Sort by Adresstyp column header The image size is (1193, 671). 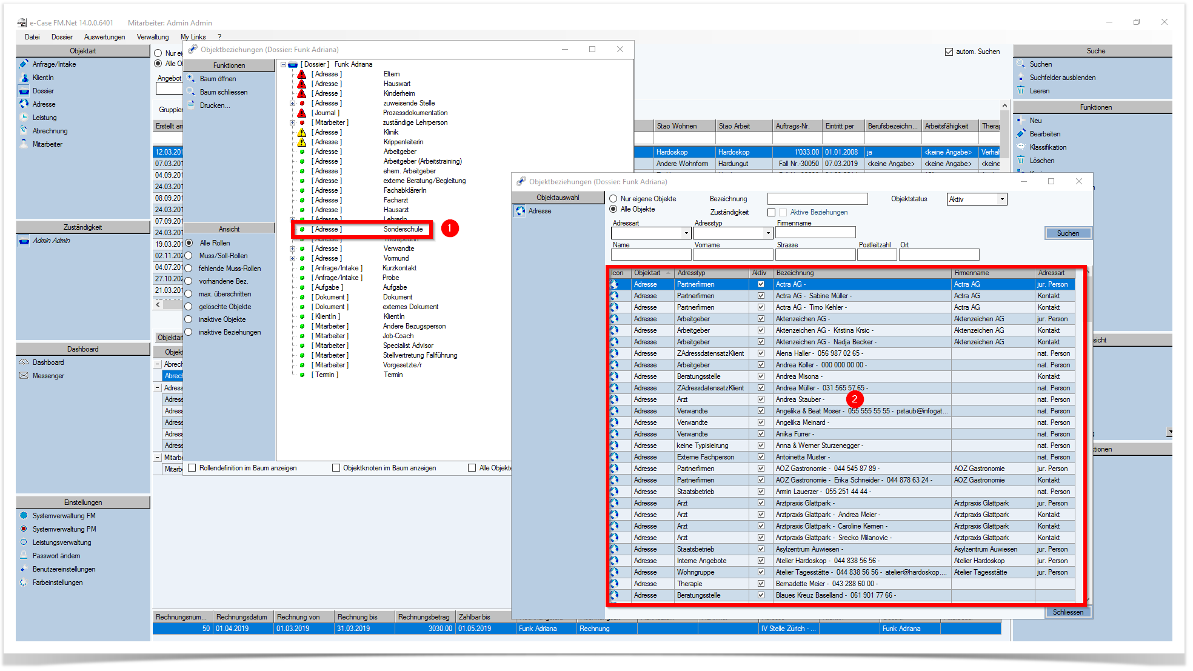tap(712, 273)
